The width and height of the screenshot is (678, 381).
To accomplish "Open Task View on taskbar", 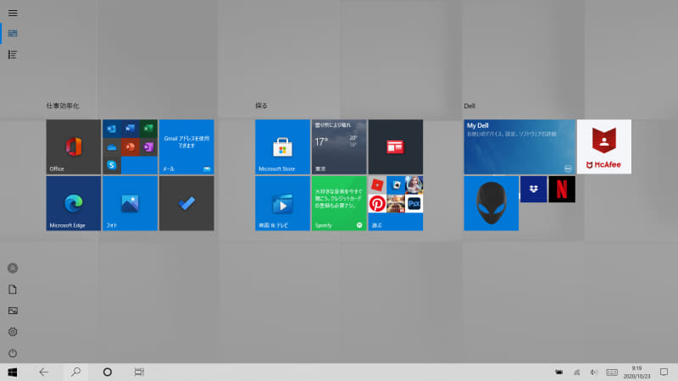I will point(139,372).
